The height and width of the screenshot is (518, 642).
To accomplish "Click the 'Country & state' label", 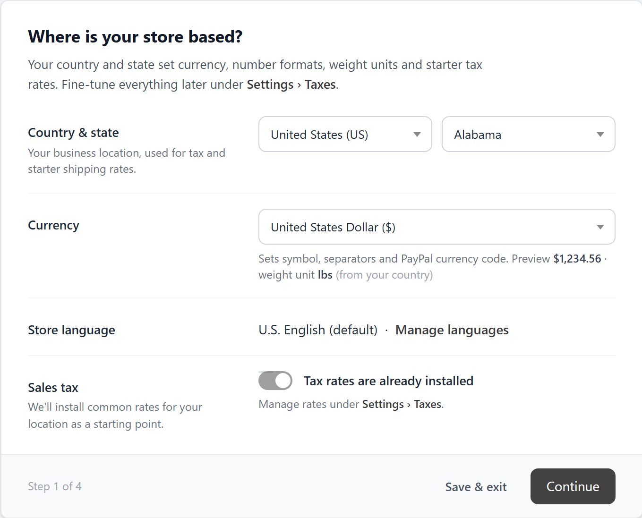I will point(73,133).
